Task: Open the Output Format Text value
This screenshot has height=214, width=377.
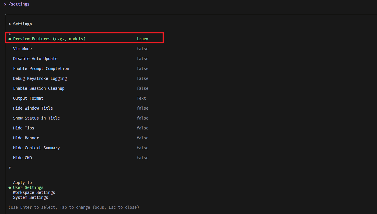Action: pos(141,98)
